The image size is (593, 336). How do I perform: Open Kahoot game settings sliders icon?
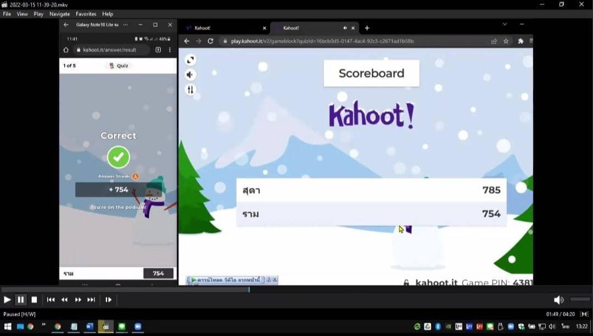pyautogui.click(x=190, y=89)
